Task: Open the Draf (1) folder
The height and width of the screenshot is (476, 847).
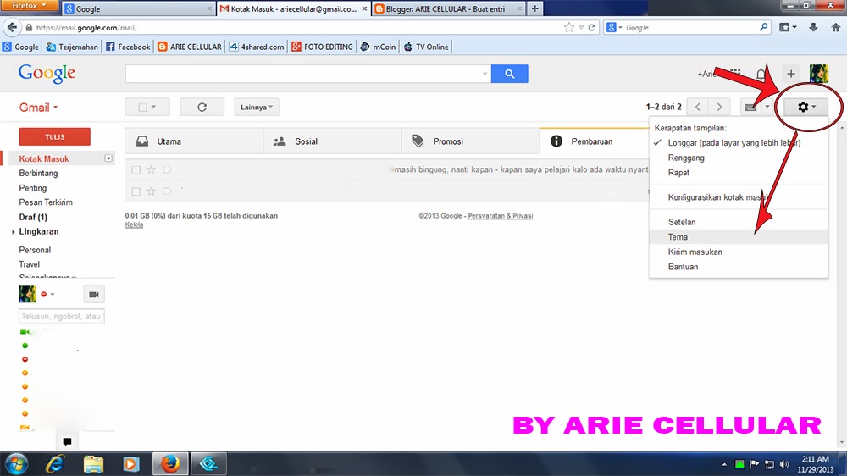Action: point(33,217)
